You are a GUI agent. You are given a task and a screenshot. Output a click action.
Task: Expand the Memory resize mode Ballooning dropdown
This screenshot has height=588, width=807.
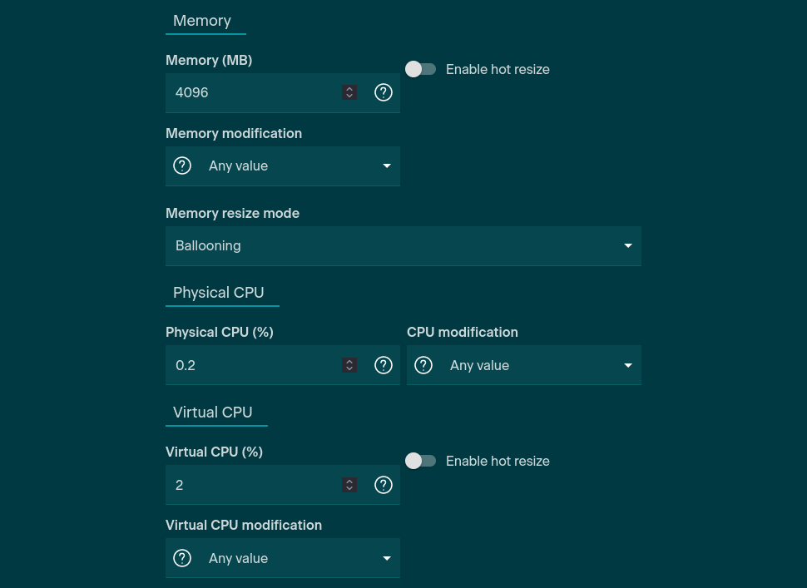(403, 245)
